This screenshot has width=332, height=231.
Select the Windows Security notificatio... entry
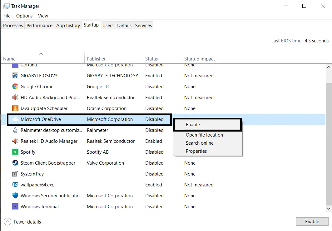[52, 196]
